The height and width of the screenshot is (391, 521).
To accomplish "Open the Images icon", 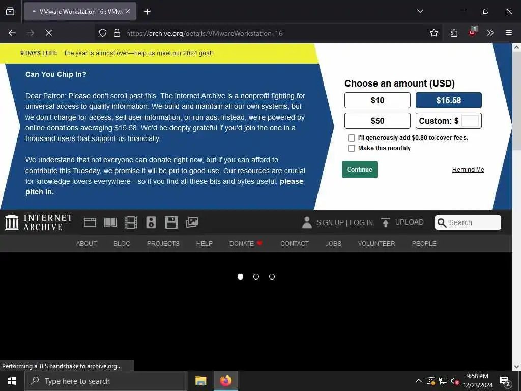I will tap(192, 222).
